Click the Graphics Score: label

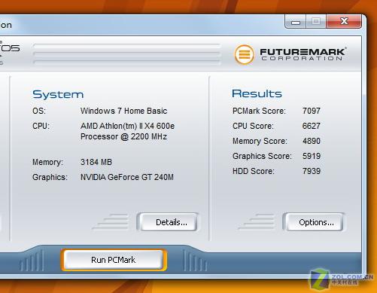coord(262,156)
